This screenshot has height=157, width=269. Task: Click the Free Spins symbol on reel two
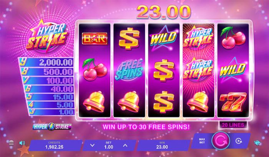click(x=129, y=70)
